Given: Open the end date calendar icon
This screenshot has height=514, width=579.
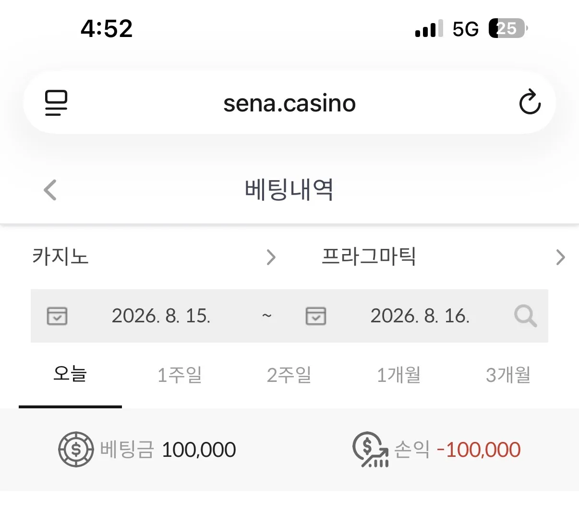Looking at the screenshot, I should (x=316, y=316).
